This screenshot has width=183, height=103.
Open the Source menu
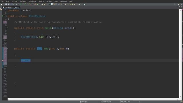click(15, 1)
